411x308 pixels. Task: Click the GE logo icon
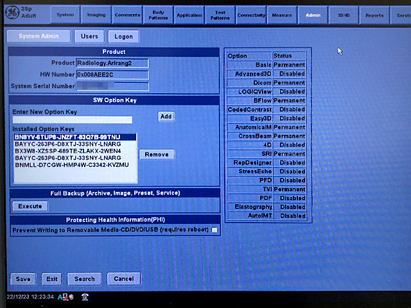coord(12,13)
